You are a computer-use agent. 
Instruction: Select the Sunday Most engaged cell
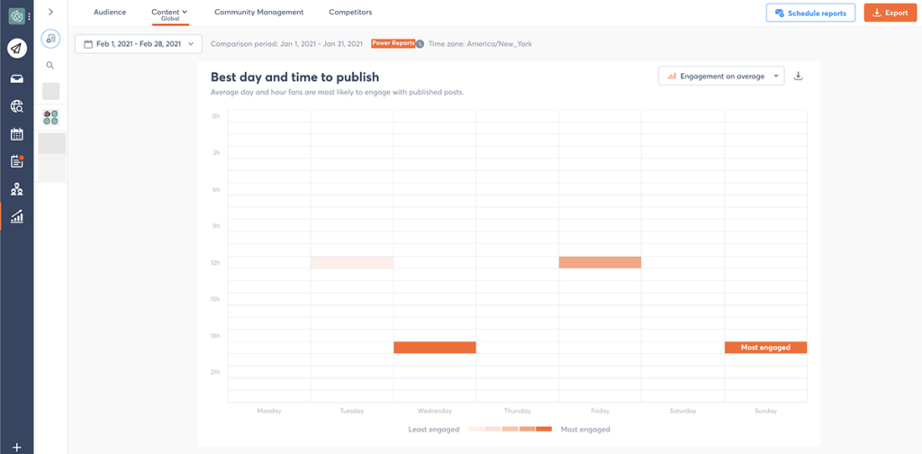[765, 348]
